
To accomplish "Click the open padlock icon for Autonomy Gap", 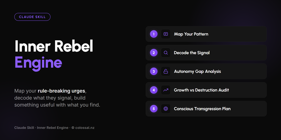I will tap(166, 71).
